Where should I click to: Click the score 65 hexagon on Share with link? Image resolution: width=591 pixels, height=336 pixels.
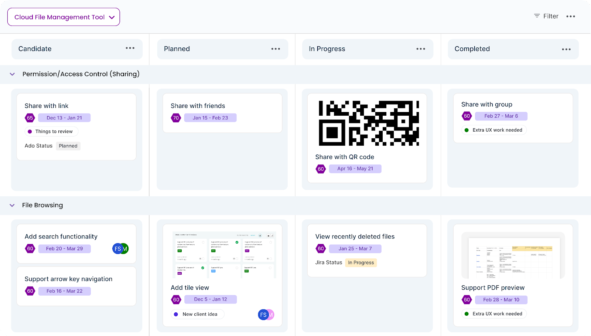coord(30,118)
